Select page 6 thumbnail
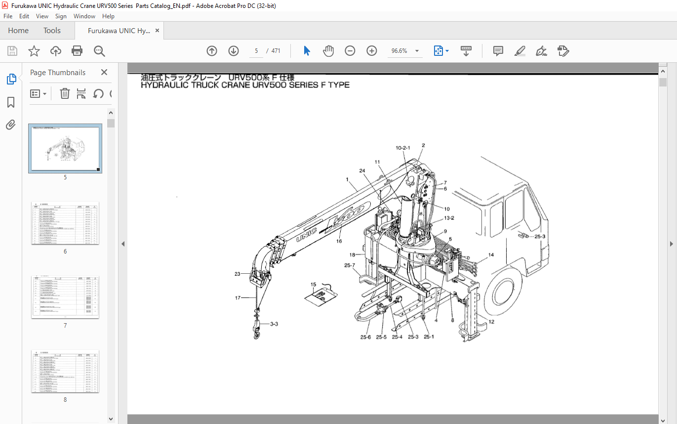 [x=65, y=223]
